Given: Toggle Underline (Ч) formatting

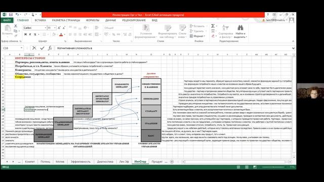Looking at the screenshot, I should tap(35, 34).
